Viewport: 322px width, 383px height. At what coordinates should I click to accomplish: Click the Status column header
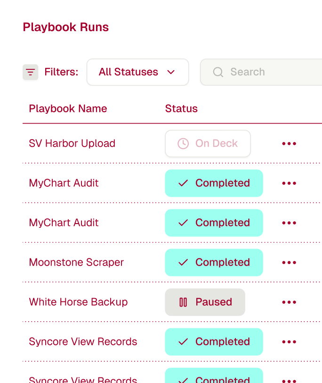181,108
